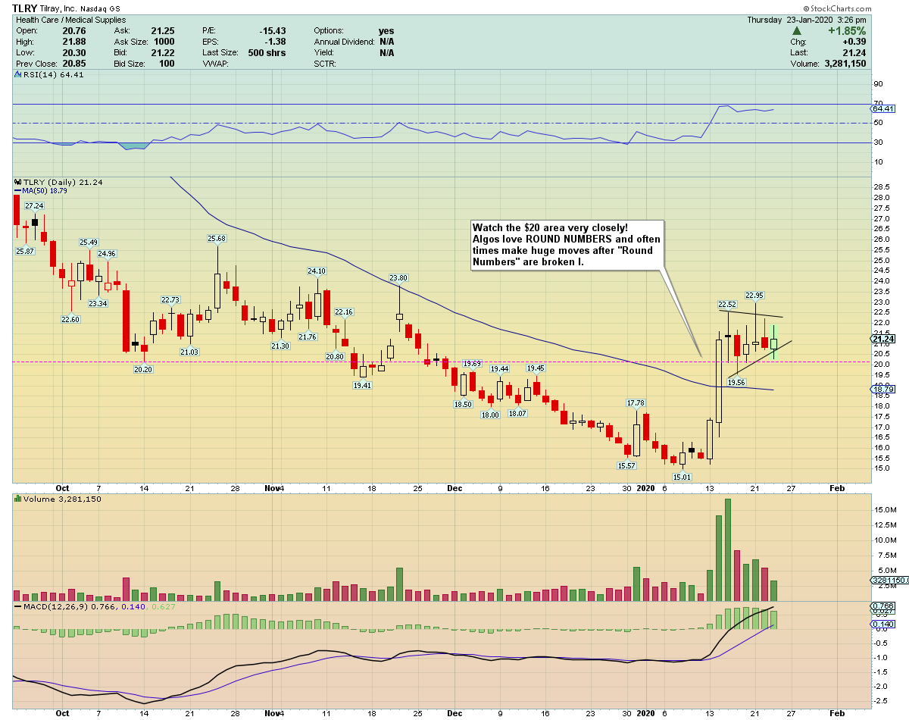Click the 19.69 price label
The height and width of the screenshot is (720, 909).
473,364
